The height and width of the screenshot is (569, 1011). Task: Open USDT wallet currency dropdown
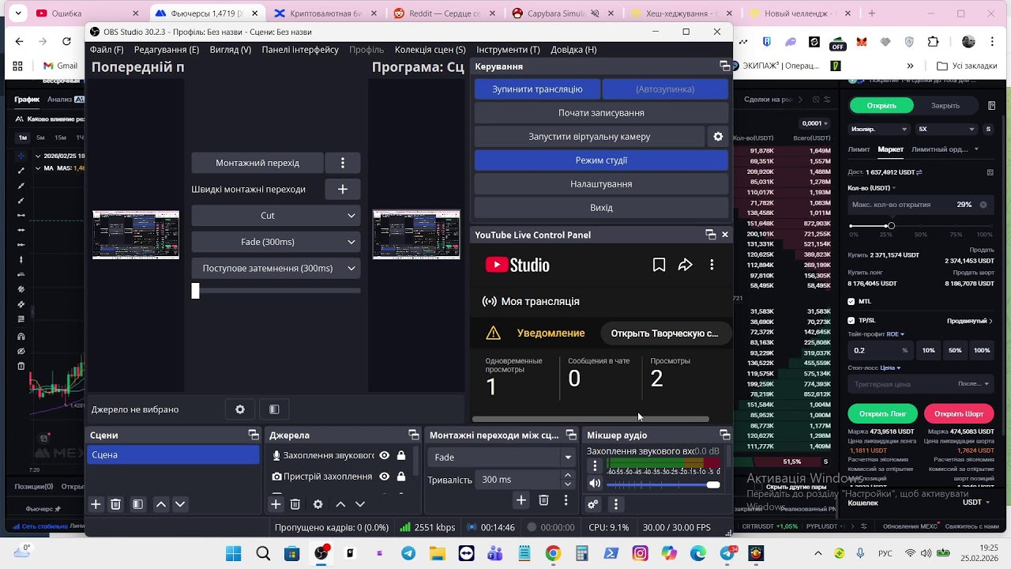point(976,502)
